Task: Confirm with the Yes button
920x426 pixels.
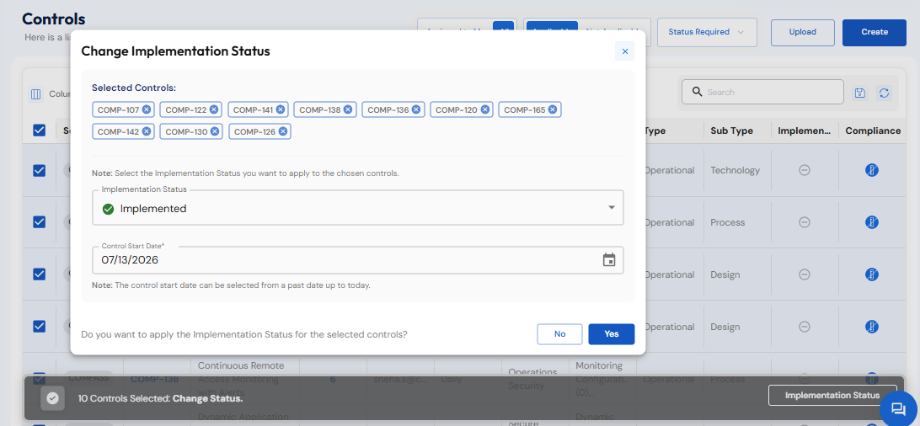Action: [x=612, y=334]
